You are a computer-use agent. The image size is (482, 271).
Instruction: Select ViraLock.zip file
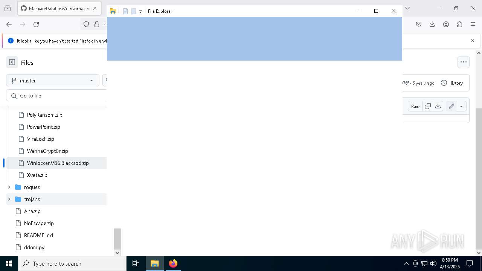click(40, 139)
